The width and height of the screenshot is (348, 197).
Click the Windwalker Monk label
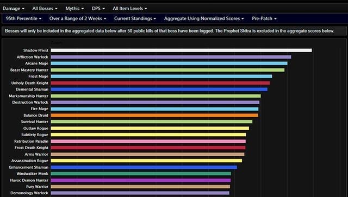pos(33,174)
